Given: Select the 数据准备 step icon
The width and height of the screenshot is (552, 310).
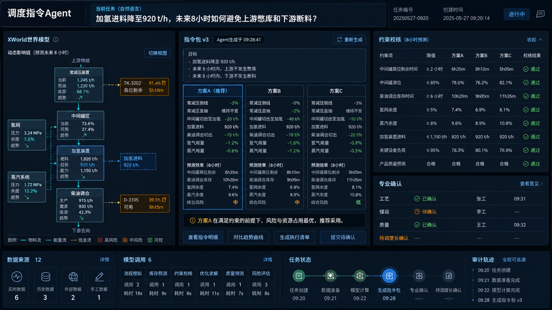Looking at the screenshot, I should pos(330,276).
